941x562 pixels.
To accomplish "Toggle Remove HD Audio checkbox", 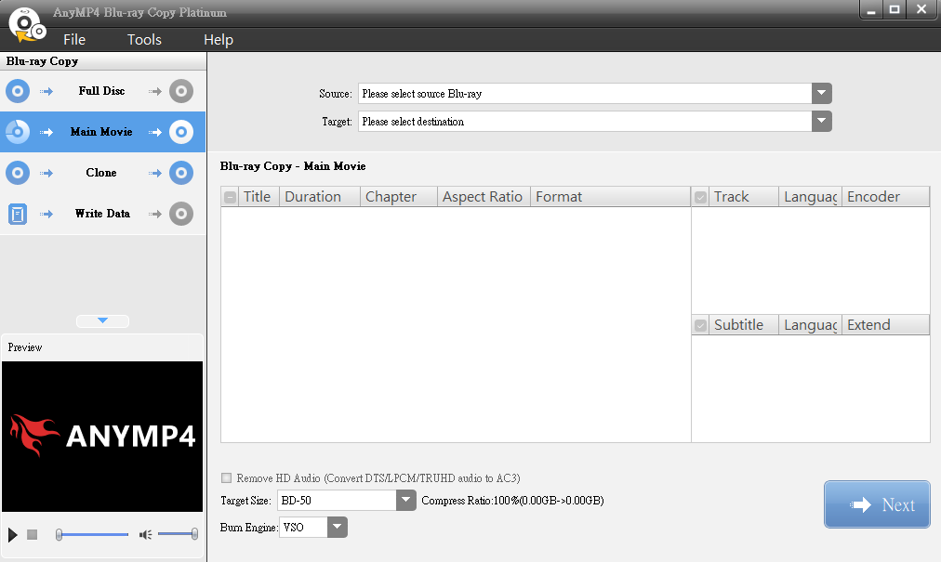I will click(226, 478).
